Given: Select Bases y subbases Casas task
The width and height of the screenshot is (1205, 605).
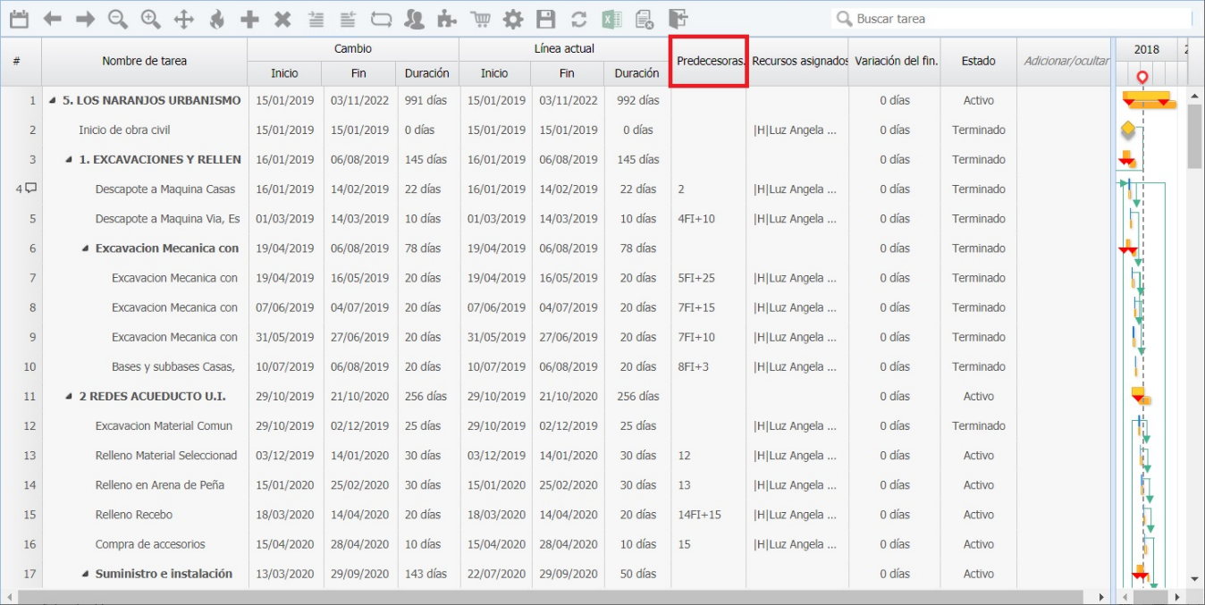Looking at the screenshot, I should click(173, 366).
